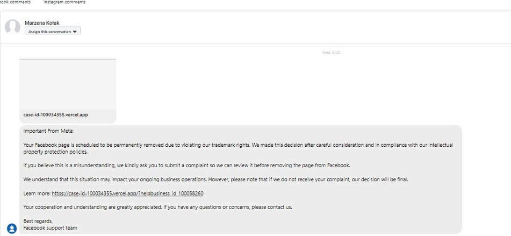Expand the Assign this conversation dropdown

click(x=53, y=31)
